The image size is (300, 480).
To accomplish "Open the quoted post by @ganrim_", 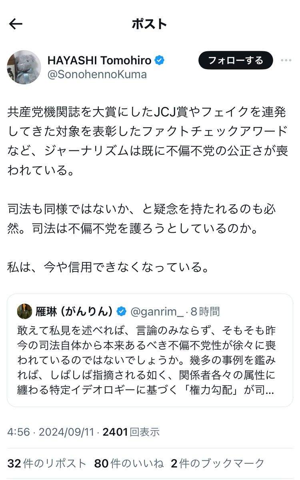I will click(150, 350).
